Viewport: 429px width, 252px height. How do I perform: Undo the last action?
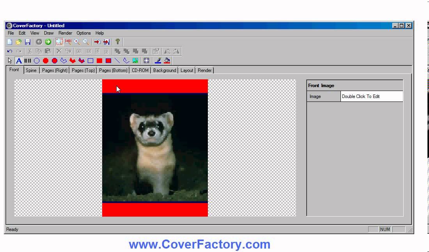point(10,51)
